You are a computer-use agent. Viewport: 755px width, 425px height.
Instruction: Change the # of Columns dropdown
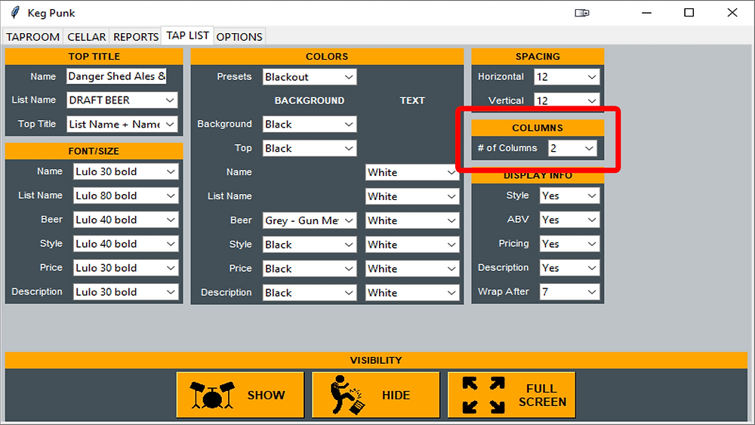(x=572, y=148)
